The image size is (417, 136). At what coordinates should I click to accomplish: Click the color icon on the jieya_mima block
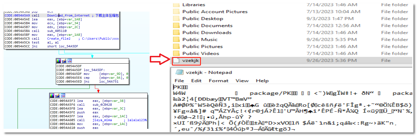point(52,96)
